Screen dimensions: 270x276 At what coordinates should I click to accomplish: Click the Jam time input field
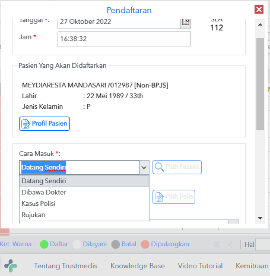[124, 39]
